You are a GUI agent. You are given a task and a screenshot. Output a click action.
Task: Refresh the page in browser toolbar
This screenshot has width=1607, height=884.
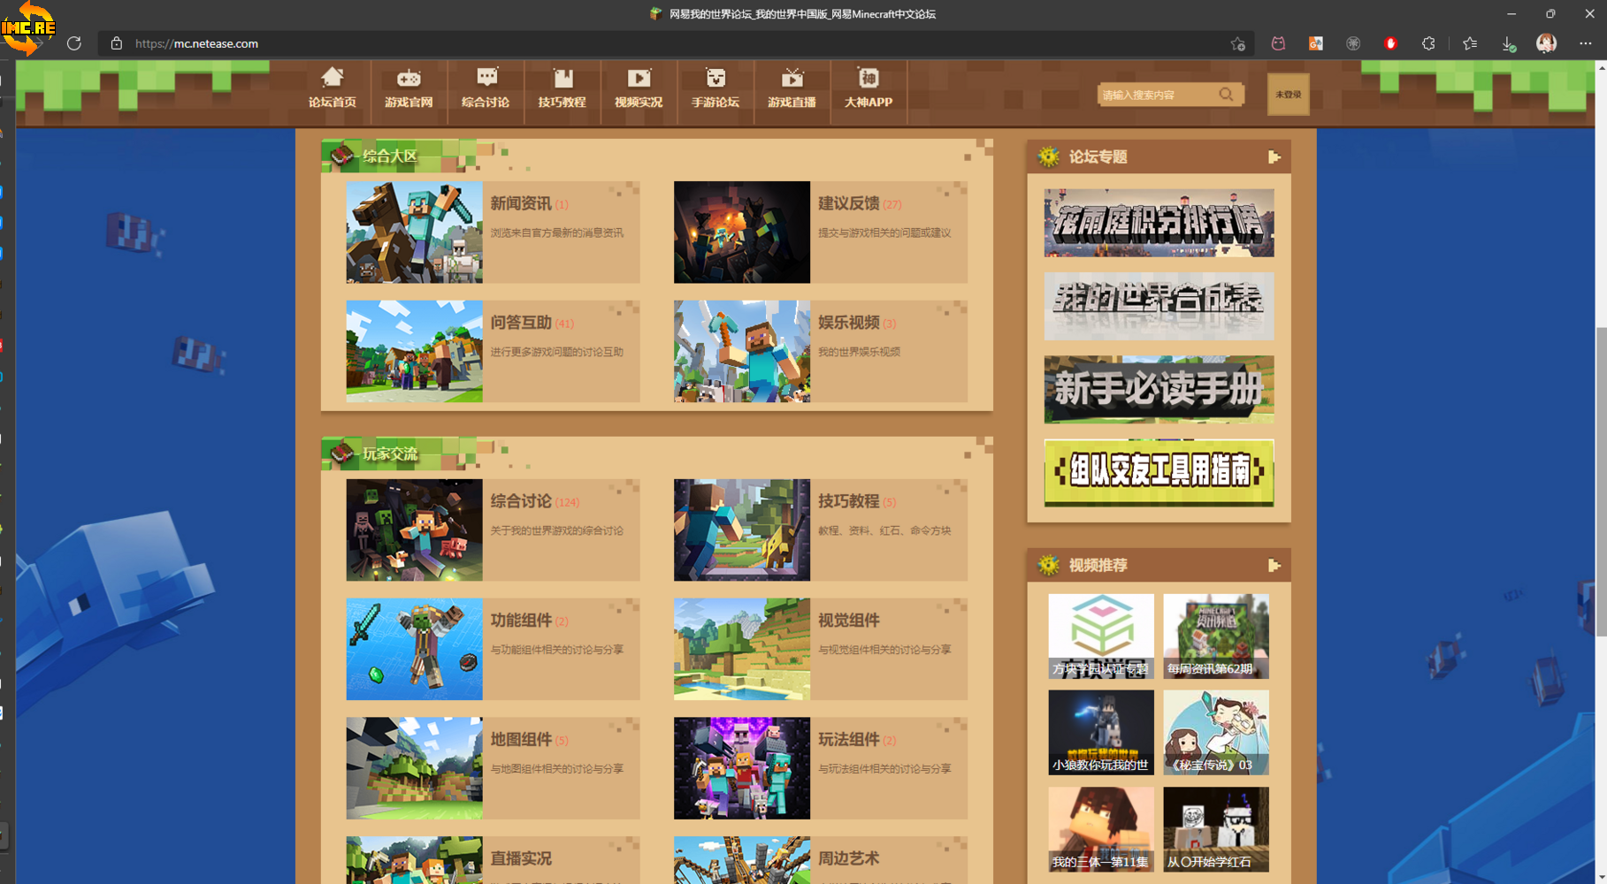click(74, 43)
